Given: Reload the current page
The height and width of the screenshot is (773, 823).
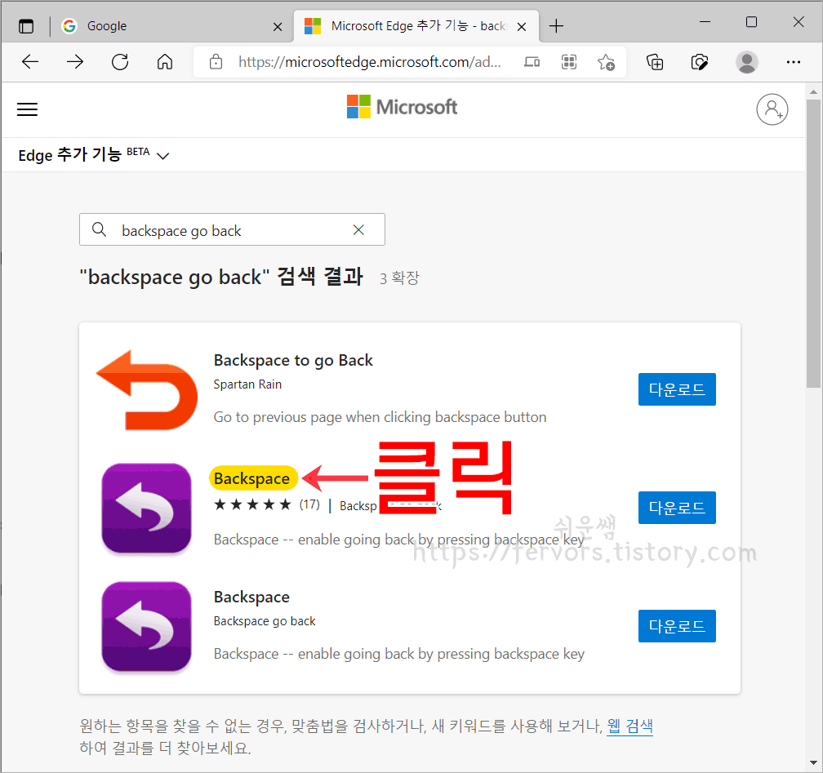Looking at the screenshot, I should [120, 62].
